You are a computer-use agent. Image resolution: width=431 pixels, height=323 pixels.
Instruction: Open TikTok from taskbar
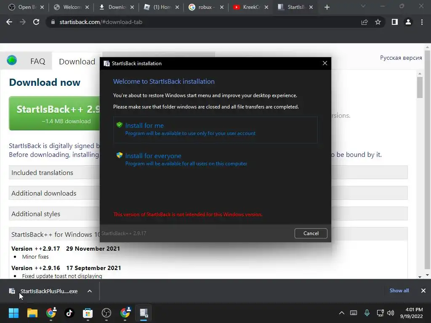click(69, 312)
